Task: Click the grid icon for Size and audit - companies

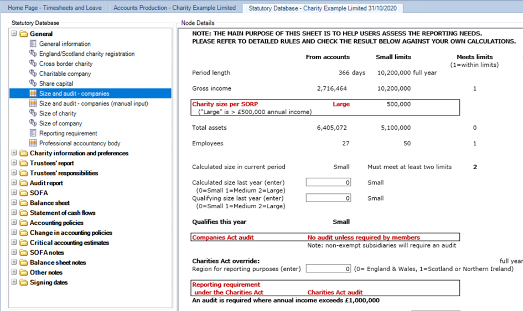Action: coord(33,93)
